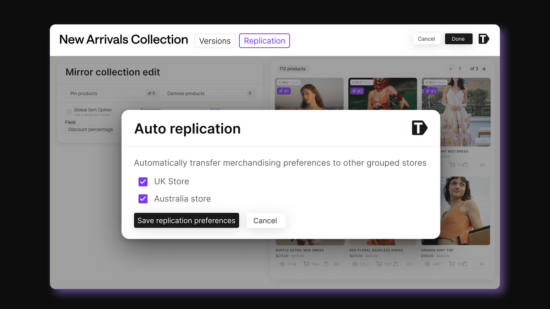This screenshot has width=550, height=309.
Task: Click the T logo in the header
Action: (x=484, y=39)
